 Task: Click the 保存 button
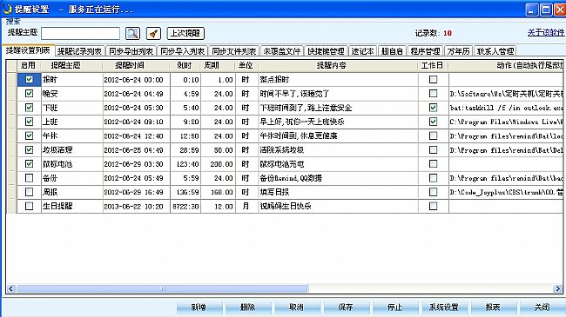pos(347,307)
